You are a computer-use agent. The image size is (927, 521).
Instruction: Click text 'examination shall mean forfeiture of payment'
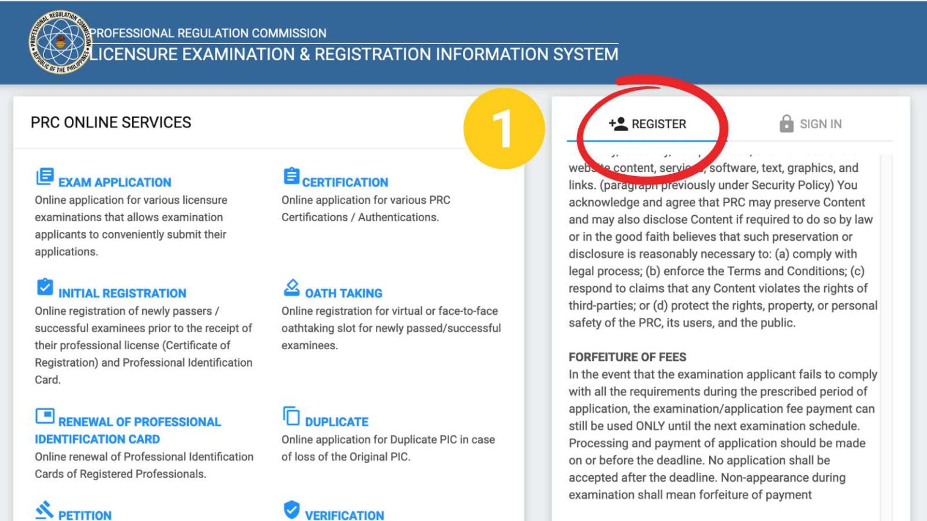[x=690, y=494]
